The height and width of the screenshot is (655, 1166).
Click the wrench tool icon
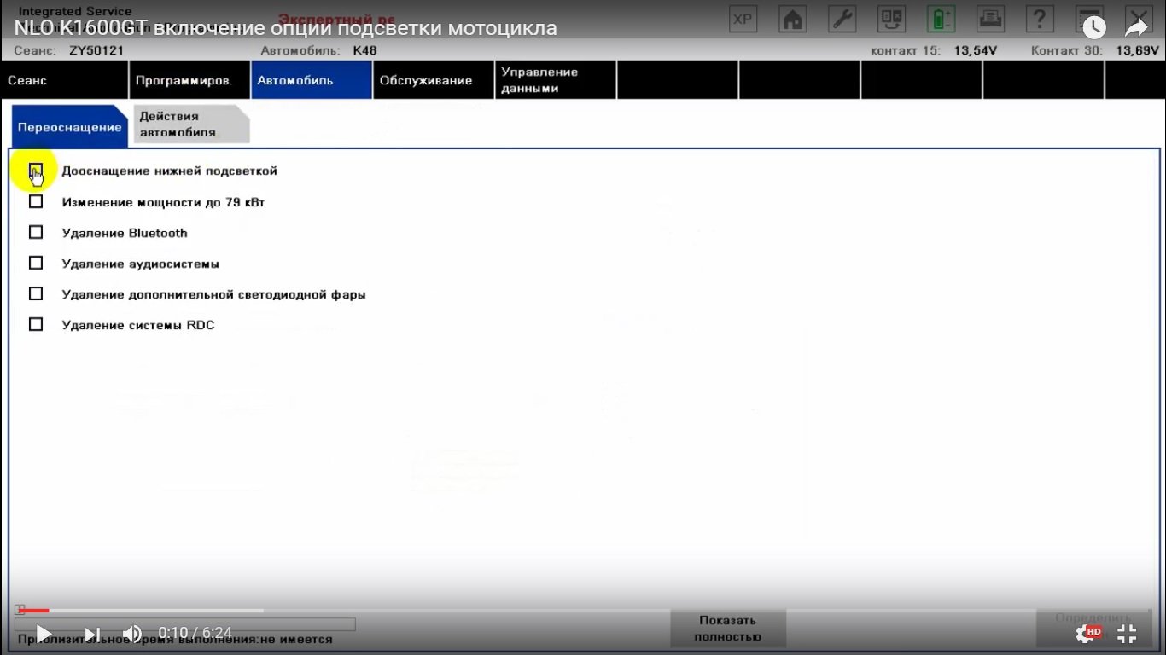(842, 20)
